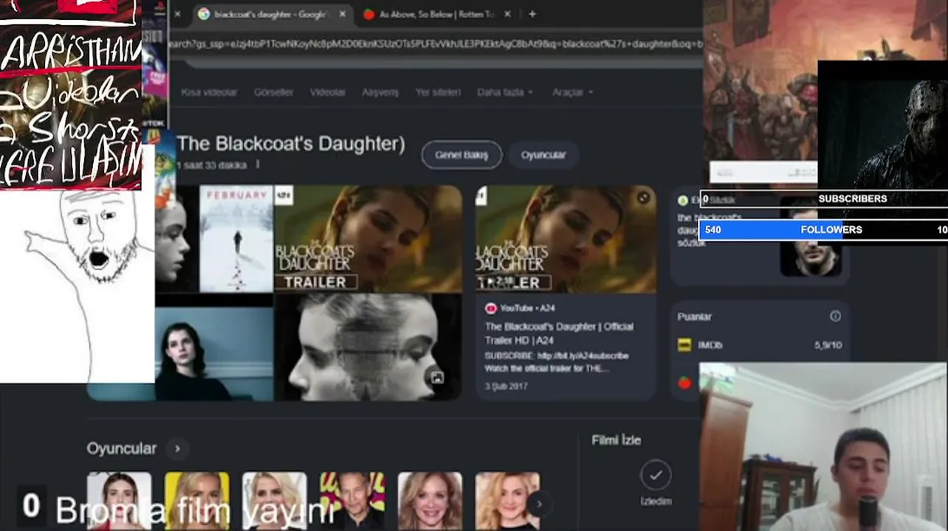Expand the Araçlar tools dropdown

pos(572,92)
